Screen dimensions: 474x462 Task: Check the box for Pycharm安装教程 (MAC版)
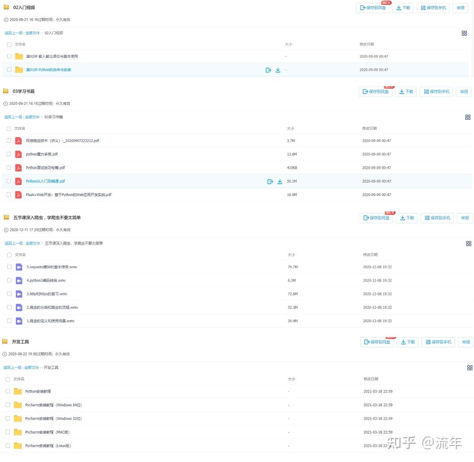coord(8,432)
